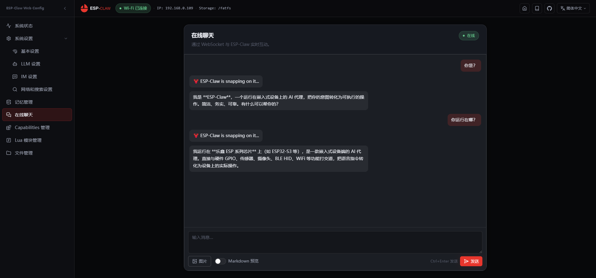
Task: Click the 系统设置 gear icon
Action: pos(9,38)
